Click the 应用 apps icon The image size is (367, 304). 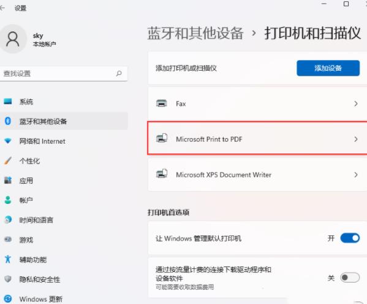[8, 181]
